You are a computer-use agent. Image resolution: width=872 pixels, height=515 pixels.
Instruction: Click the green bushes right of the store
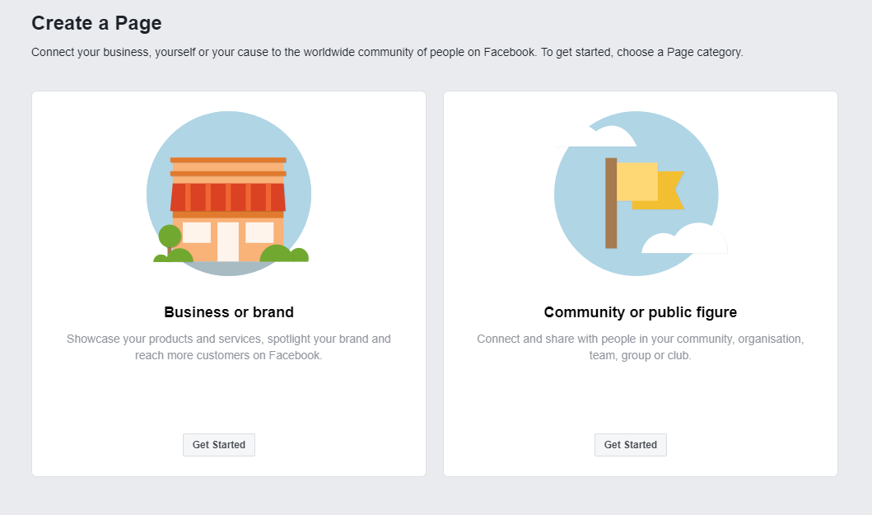pyautogui.click(x=284, y=253)
